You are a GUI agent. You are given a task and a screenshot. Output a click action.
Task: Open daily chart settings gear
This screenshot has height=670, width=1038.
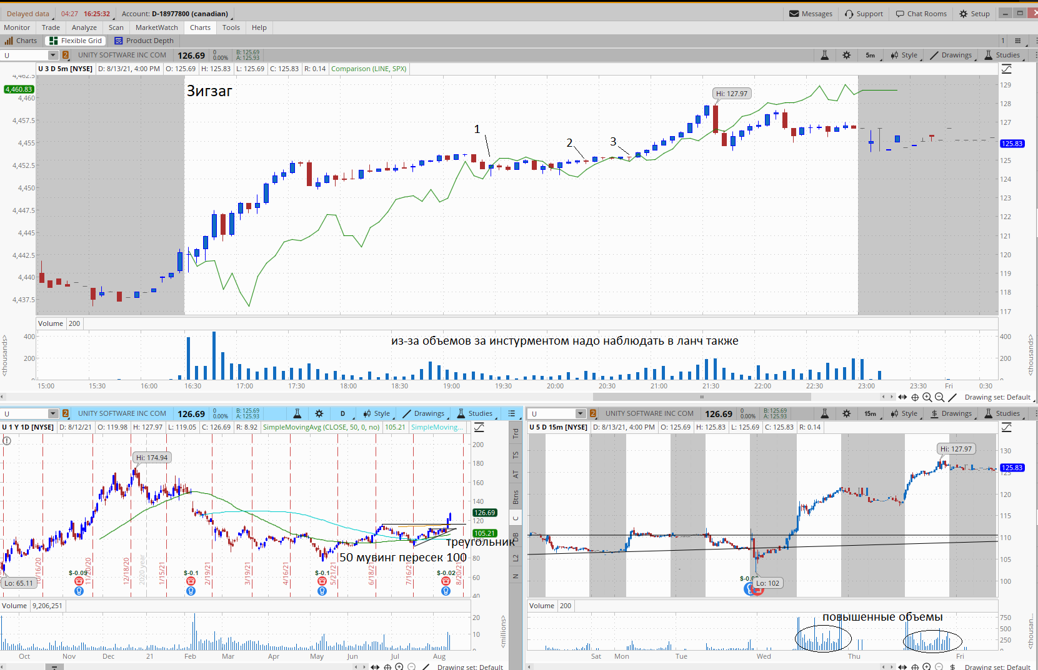pos(319,413)
